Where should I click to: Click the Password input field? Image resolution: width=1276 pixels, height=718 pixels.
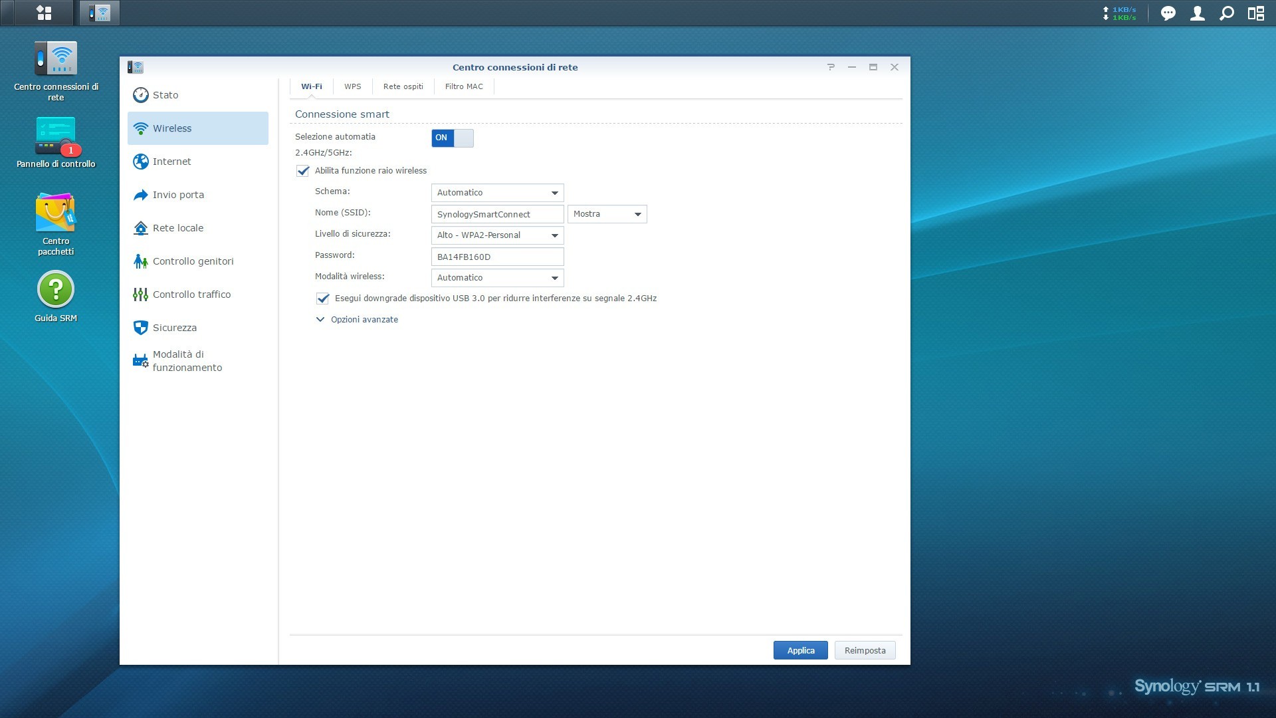pos(497,257)
